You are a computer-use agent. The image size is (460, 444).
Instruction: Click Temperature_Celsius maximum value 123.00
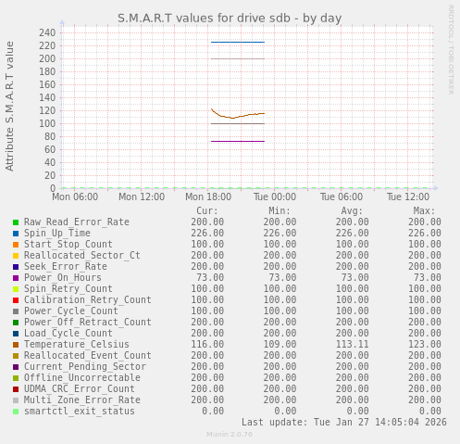pos(425,345)
